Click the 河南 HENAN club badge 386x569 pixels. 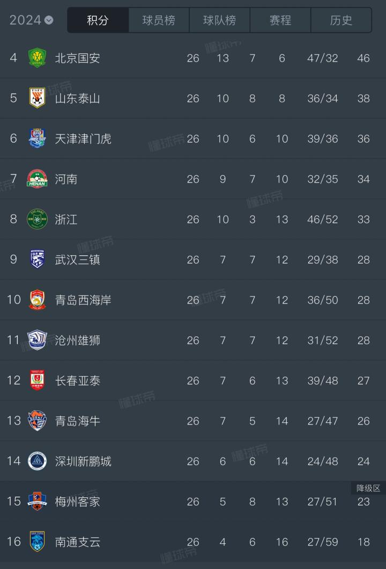click(x=37, y=179)
